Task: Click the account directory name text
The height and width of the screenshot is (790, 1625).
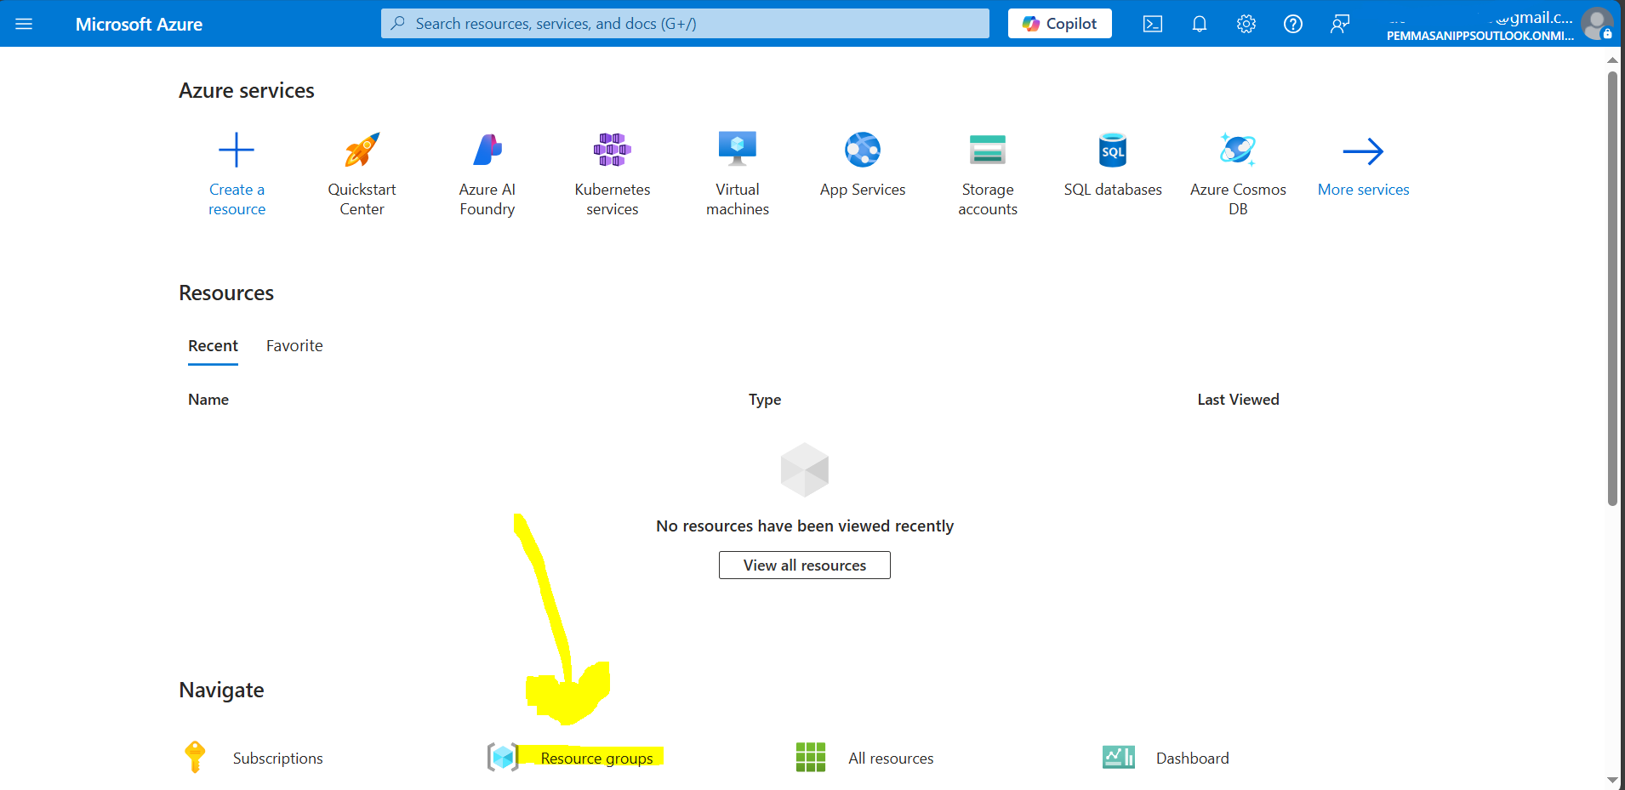Action: pos(1480,36)
